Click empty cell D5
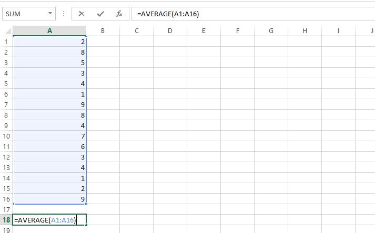This screenshot has width=375, height=233. click(x=170, y=83)
